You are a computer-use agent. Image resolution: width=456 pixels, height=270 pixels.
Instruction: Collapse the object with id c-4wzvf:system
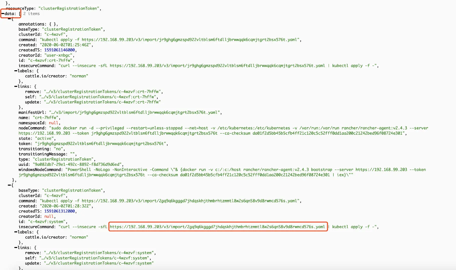pyautogui.click(x=9, y=185)
